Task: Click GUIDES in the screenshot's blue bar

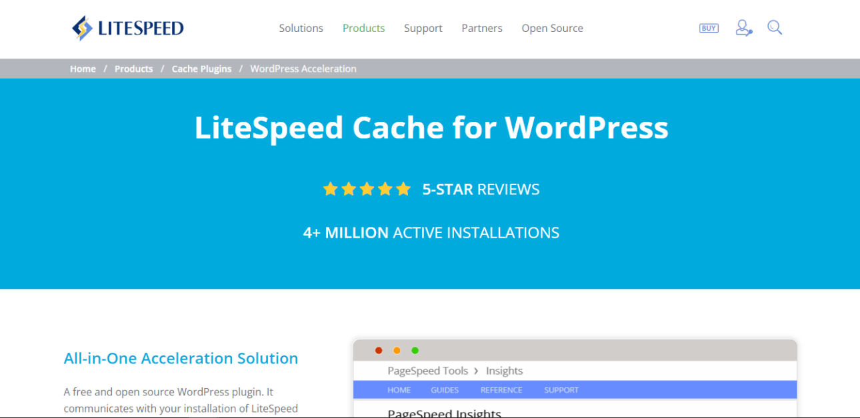Action: point(445,390)
